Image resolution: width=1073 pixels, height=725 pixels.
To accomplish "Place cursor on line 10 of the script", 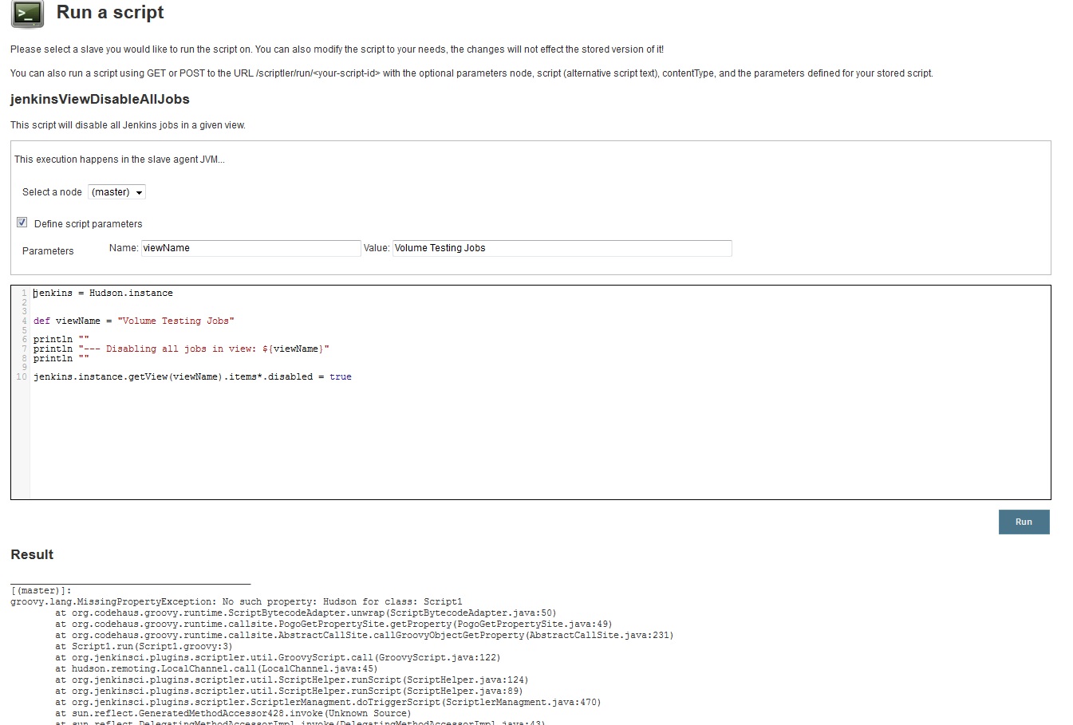I will tap(192, 376).
